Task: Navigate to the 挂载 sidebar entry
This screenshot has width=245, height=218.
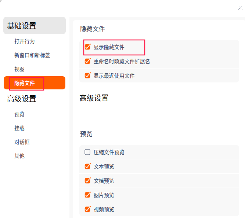Action: click(x=19, y=128)
